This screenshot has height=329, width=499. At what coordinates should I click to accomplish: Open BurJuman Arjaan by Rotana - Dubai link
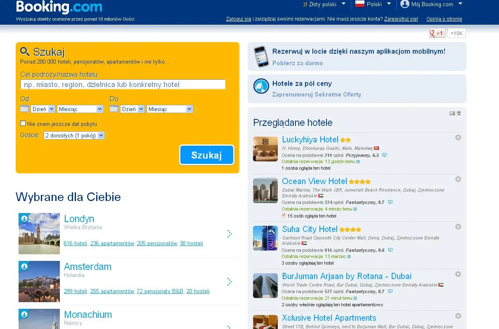[x=347, y=276]
